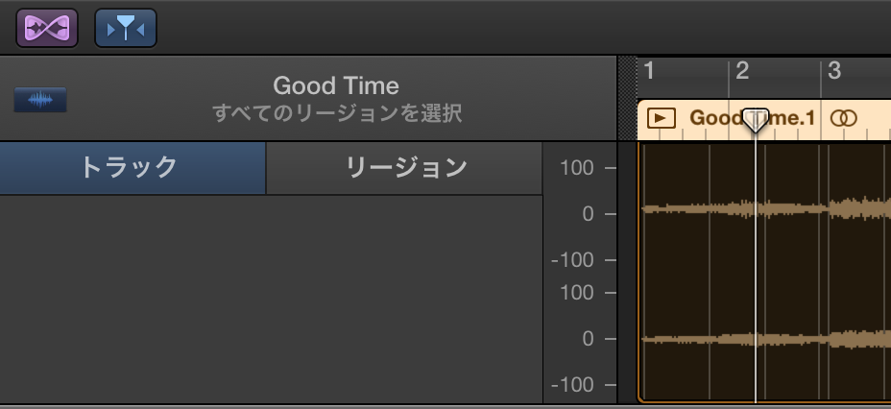Click the Good Time track title
The image size is (891, 409).
[336, 86]
